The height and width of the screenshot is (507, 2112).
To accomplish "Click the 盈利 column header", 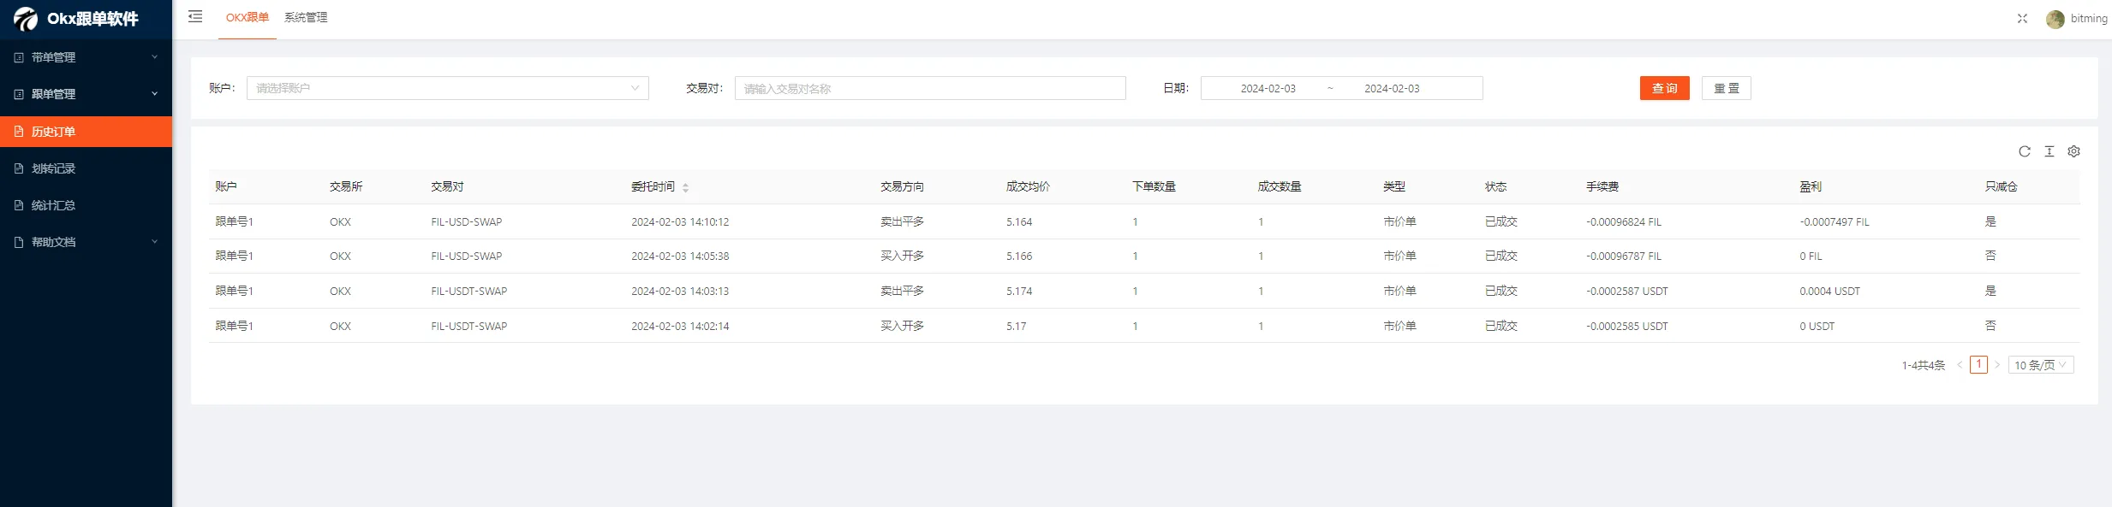I will (1811, 186).
